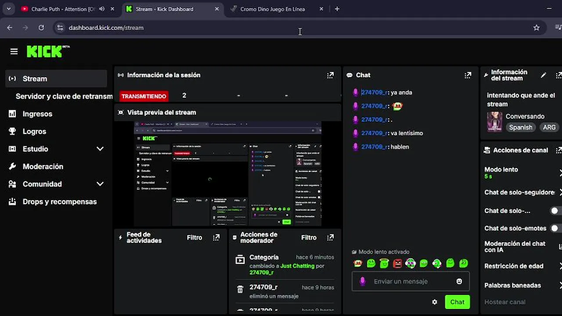
Task: Click username in 'hablen' chat message
Action: point(374,147)
